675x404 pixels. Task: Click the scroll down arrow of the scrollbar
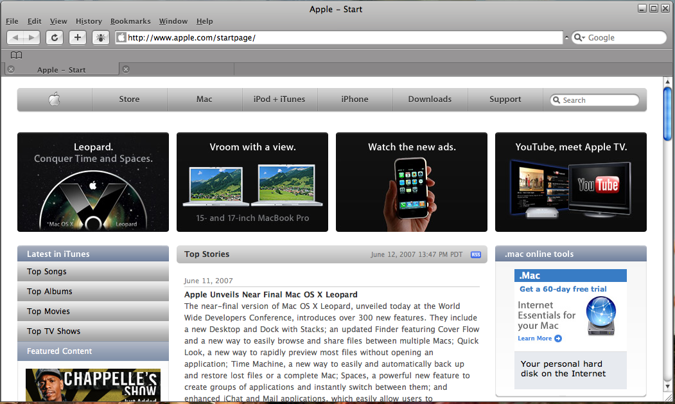[668, 387]
